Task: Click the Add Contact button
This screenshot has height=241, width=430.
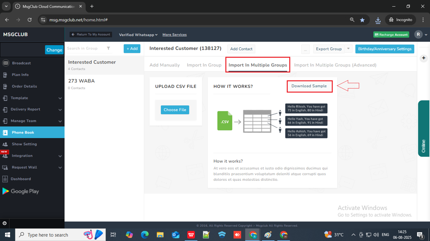Action: pyautogui.click(x=241, y=49)
